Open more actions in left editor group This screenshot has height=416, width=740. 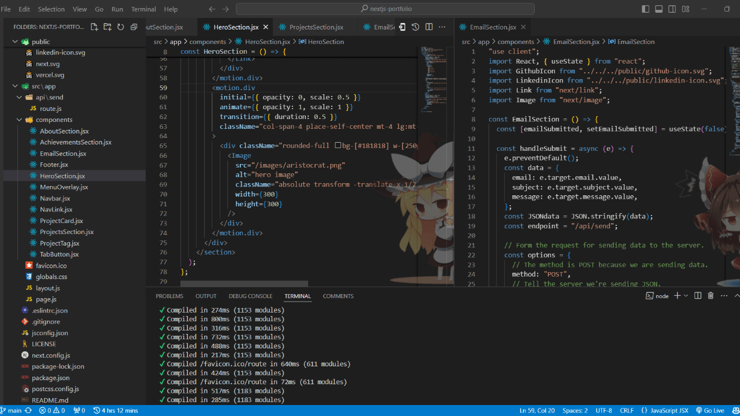click(443, 27)
